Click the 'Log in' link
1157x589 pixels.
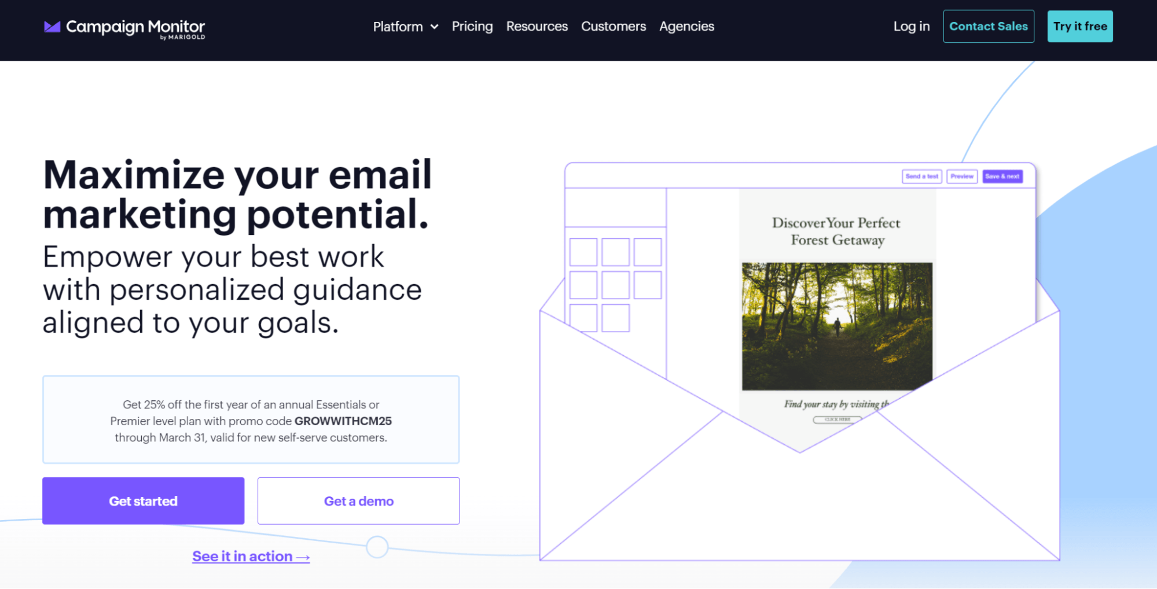[911, 26]
